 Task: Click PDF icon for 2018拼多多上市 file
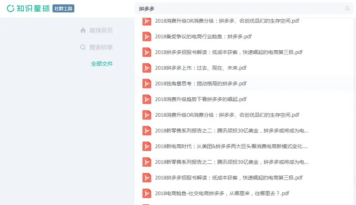pos(146,68)
